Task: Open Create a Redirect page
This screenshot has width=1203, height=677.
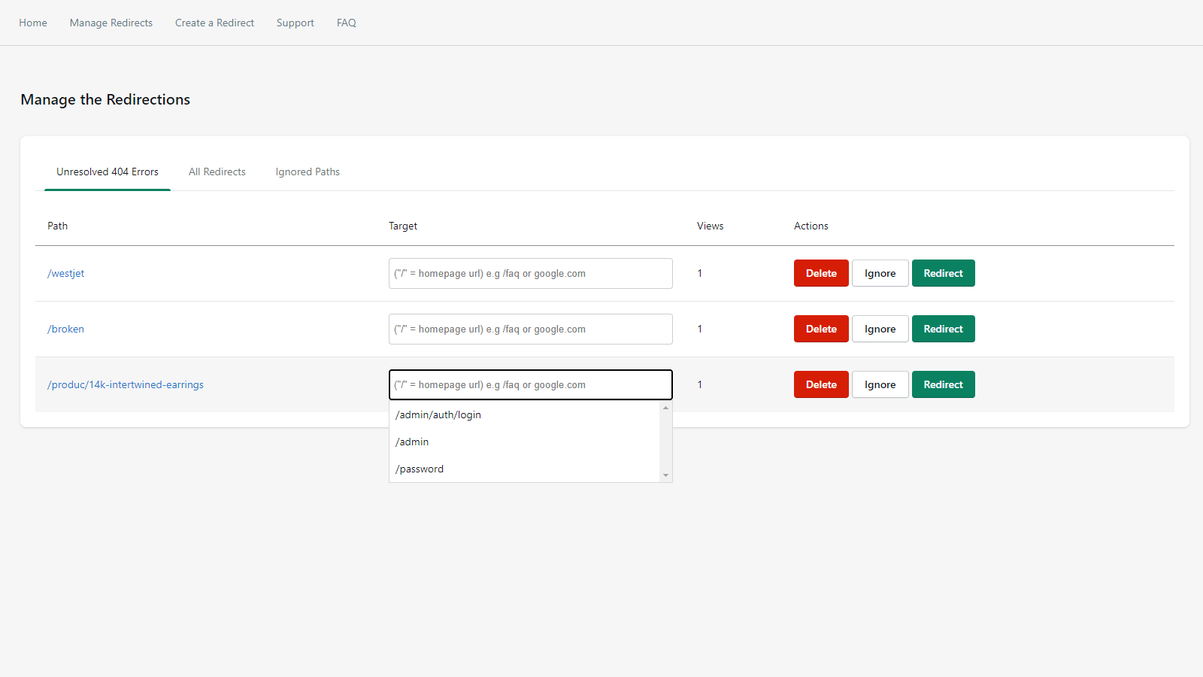Action: click(214, 23)
